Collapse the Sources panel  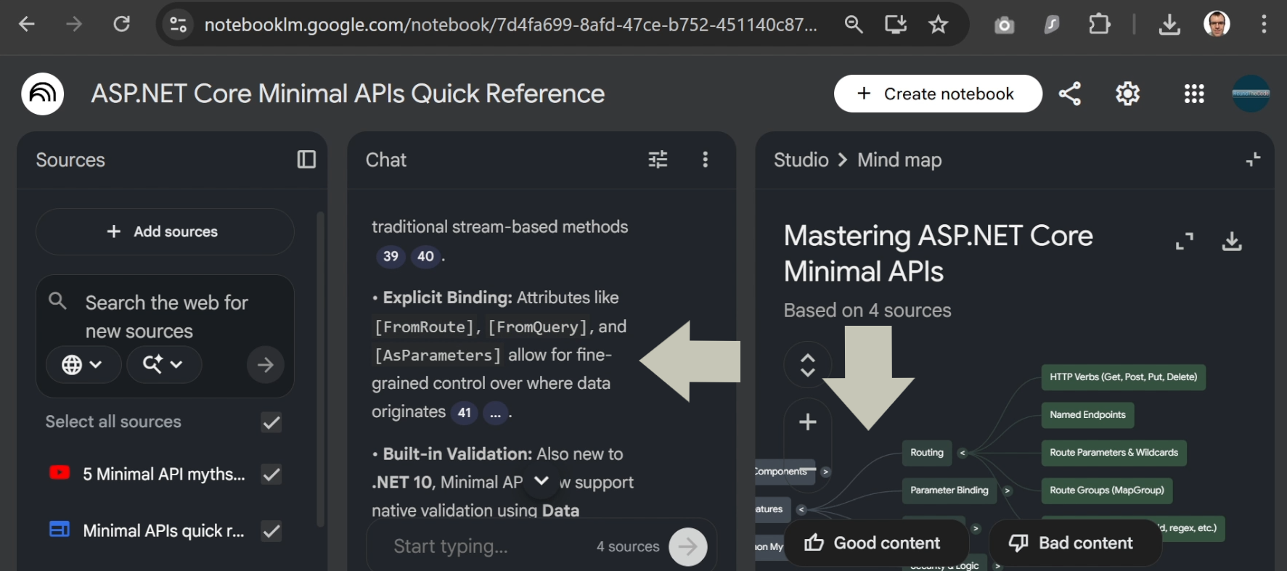click(x=306, y=160)
